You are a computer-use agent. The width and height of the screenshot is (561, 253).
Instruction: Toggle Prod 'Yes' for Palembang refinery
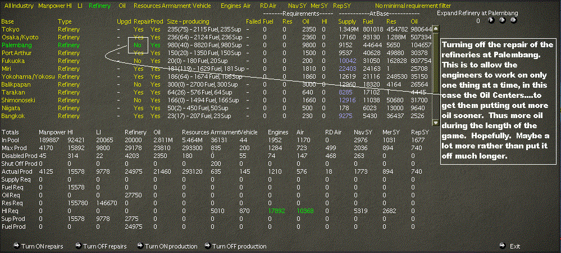(156, 45)
